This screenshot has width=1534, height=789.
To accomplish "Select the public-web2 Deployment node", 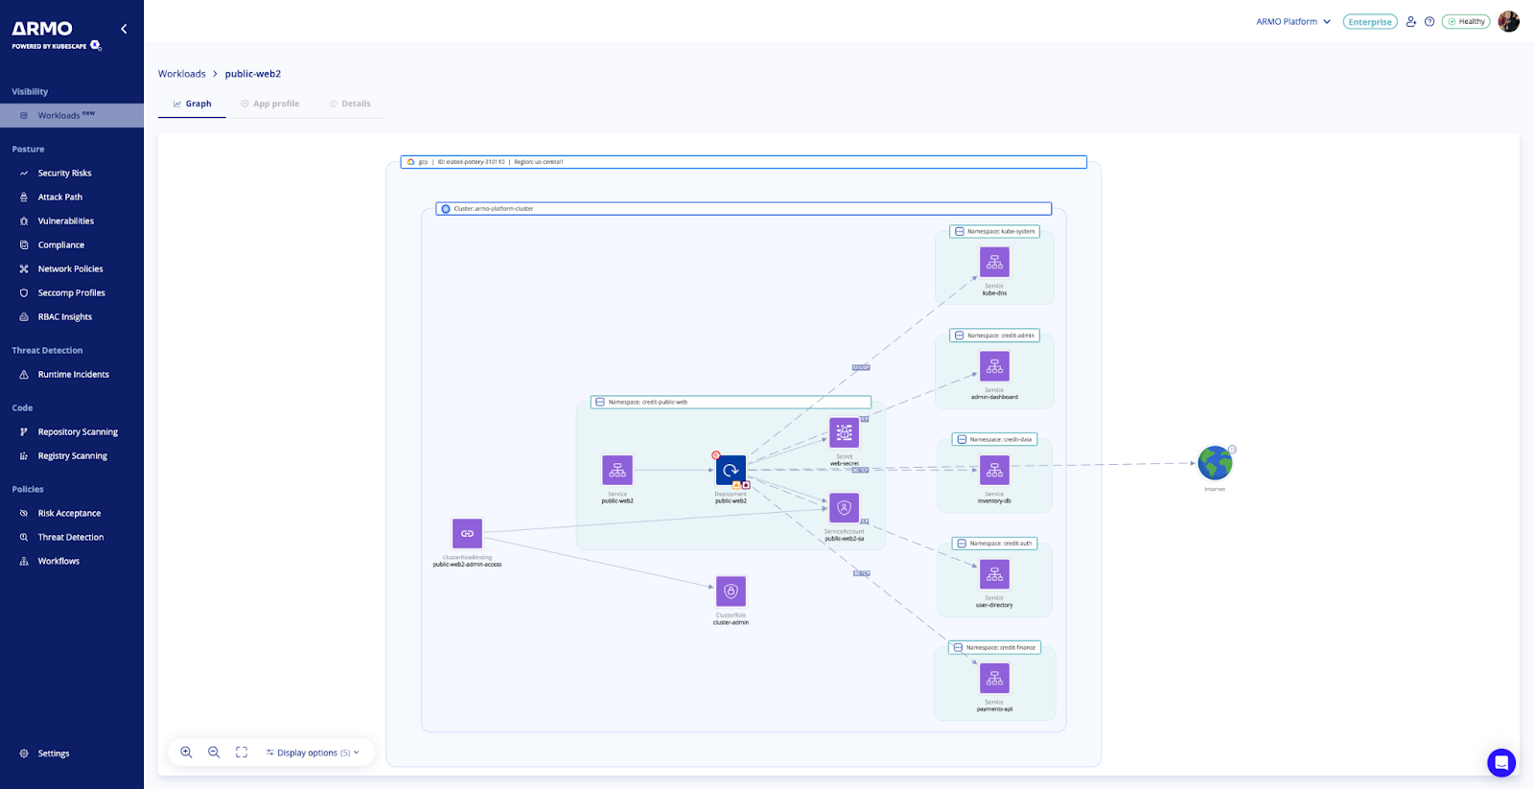I will (731, 470).
